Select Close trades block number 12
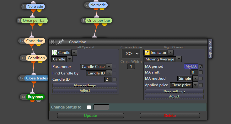 (x=37, y=78)
